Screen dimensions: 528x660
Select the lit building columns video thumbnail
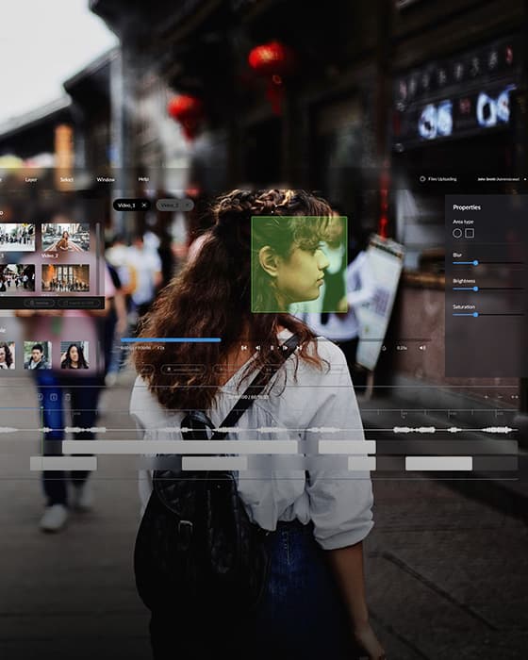tap(66, 278)
